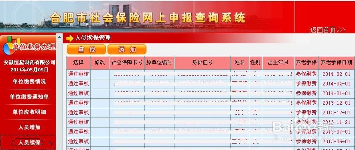Click 人员续保管理 page title

coord(93,38)
